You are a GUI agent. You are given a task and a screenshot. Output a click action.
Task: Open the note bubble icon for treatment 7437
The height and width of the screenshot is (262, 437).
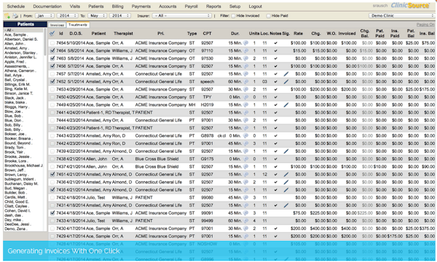245,167
